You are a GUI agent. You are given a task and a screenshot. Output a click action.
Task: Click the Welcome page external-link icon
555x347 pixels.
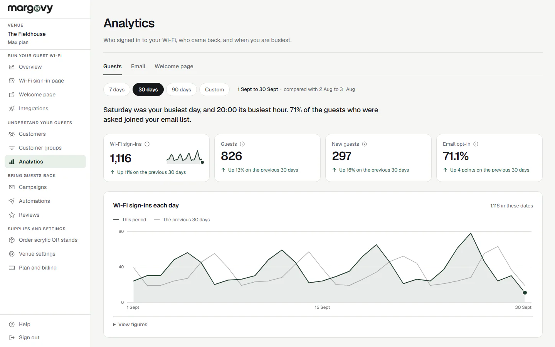[12, 94]
